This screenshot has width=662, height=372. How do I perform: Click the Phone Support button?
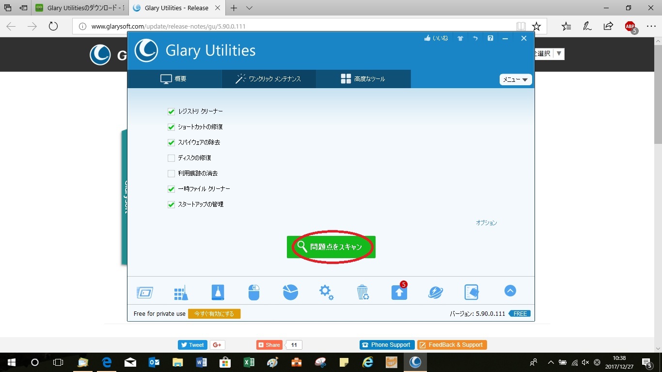387,345
